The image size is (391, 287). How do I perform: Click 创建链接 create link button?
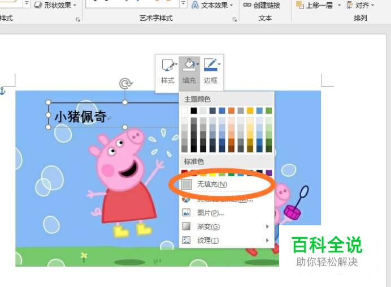[262, 5]
